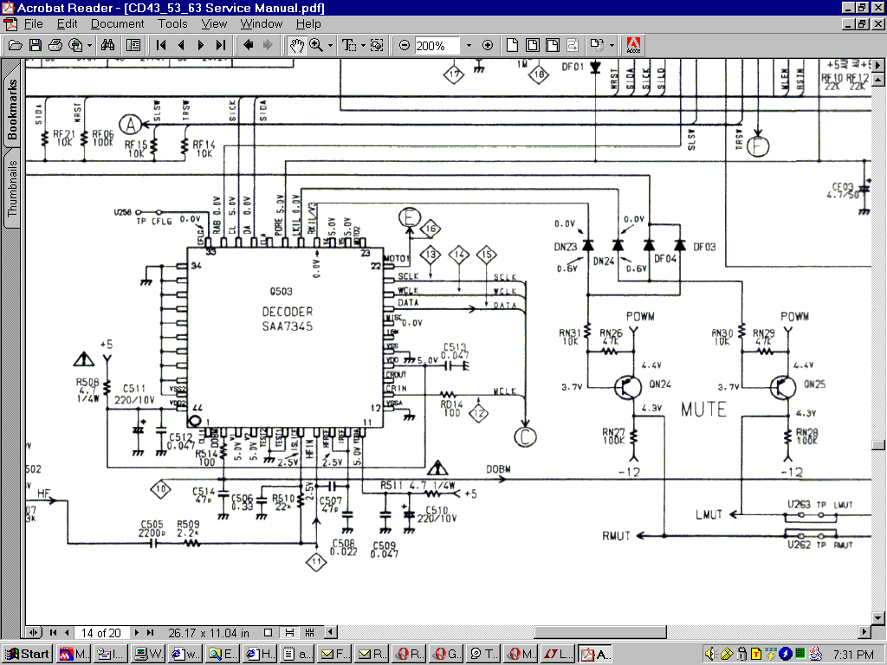
Task: Toggle the status bar navigation pane button
Action: tap(34, 633)
